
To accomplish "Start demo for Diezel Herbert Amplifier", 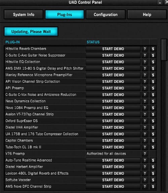I will pyautogui.click(x=113, y=167).
